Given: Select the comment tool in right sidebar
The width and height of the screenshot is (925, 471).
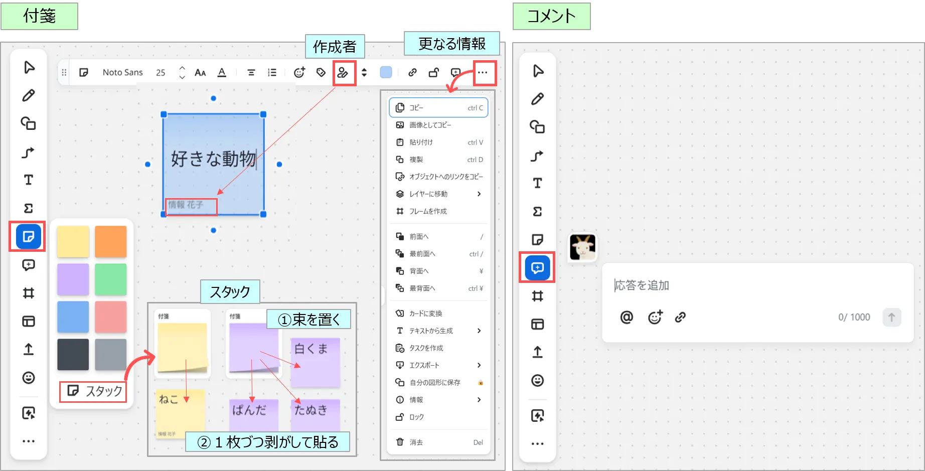Looking at the screenshot, I should (x=537, y=267).
